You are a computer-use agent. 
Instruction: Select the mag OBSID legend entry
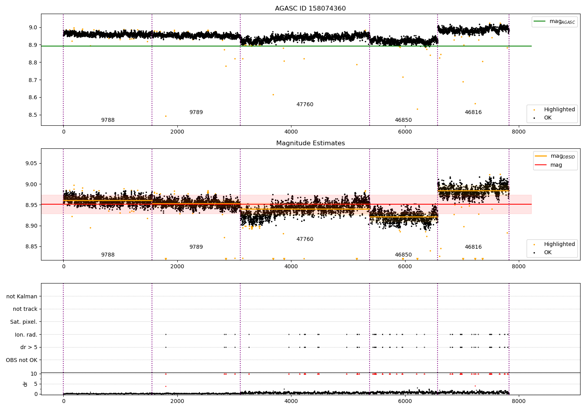555,156
